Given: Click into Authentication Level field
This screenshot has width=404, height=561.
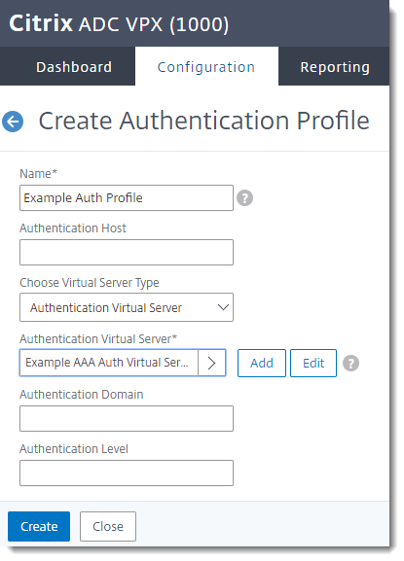Looking at the screenshot, I should tap(127, 473).
